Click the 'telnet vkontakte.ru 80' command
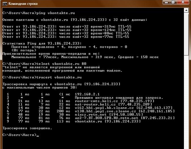 44,64
